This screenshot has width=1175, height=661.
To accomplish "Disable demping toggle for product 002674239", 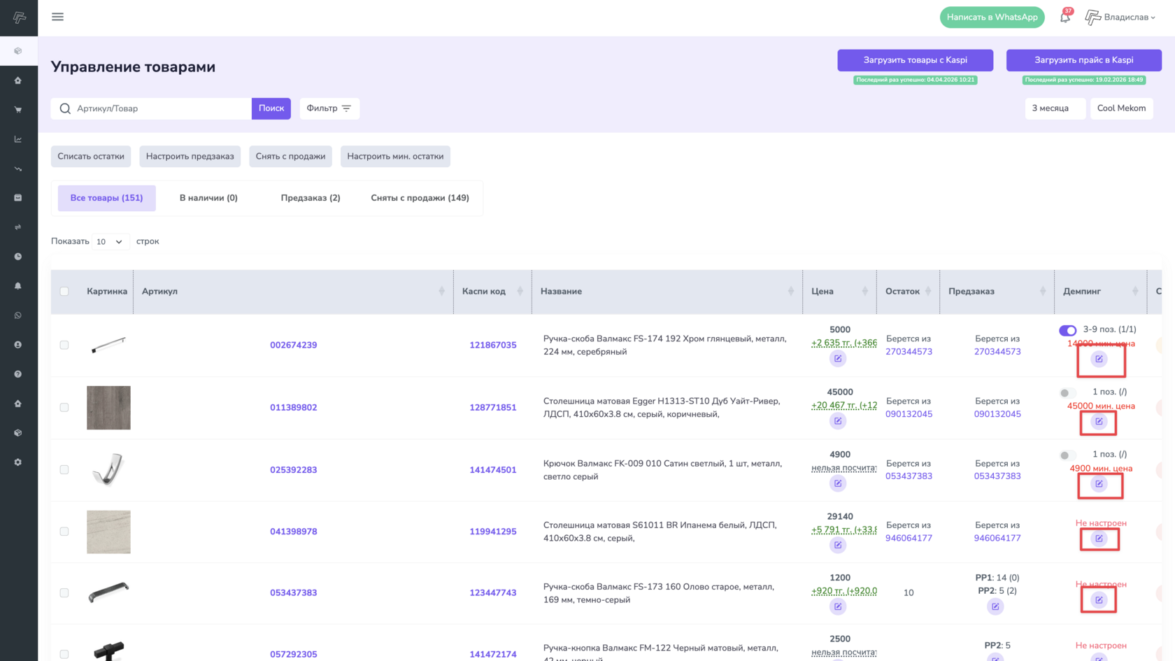I will pos(1067,330).
